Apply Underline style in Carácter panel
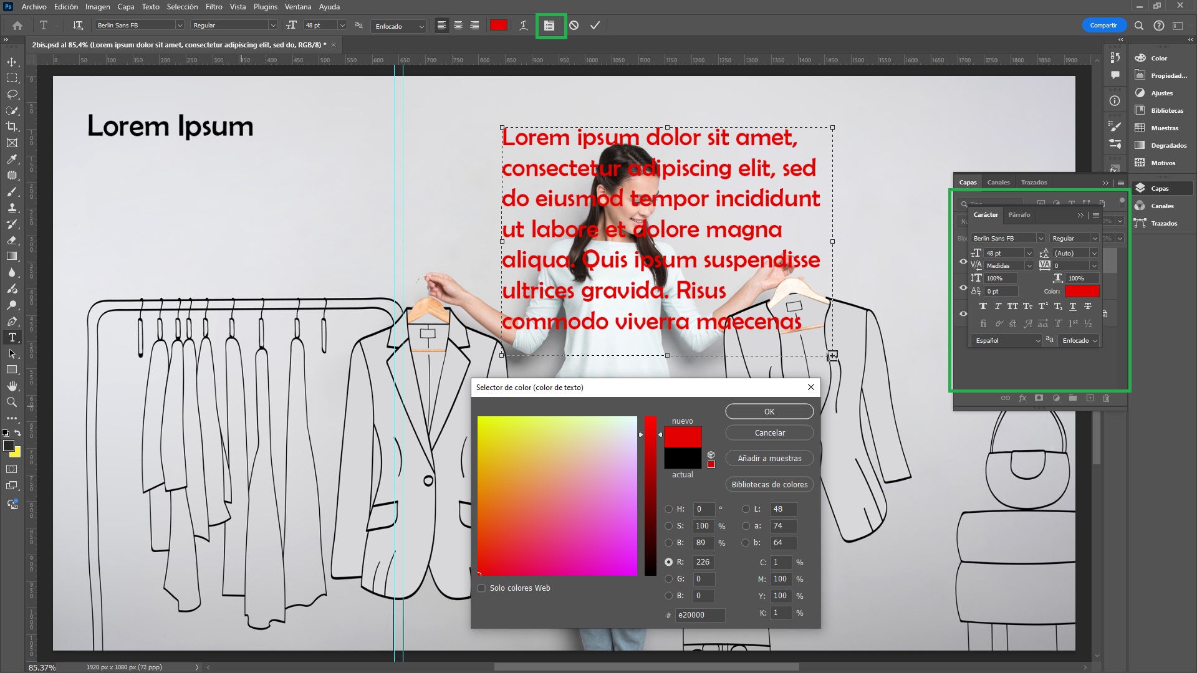Image resolution: width=1197 pixels, height=673 pixels. (x=1073, y=306)
